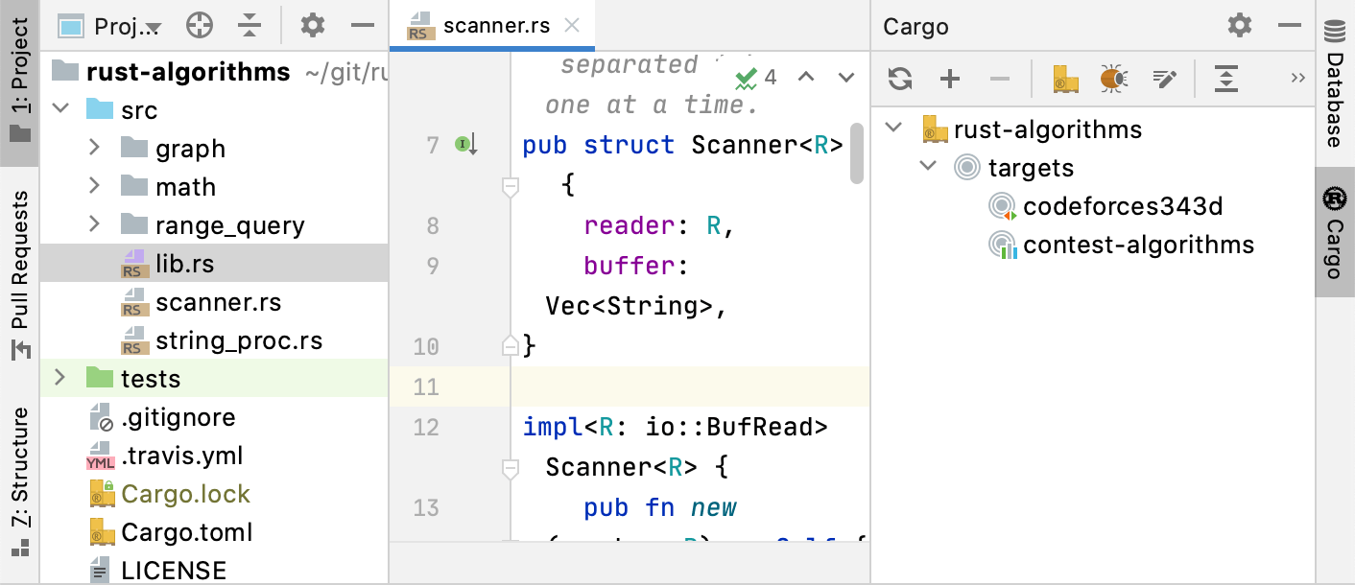The width and height of the screenshot is (1355, 585).
Task: Expand the graph folder
Action: (94, 148)
